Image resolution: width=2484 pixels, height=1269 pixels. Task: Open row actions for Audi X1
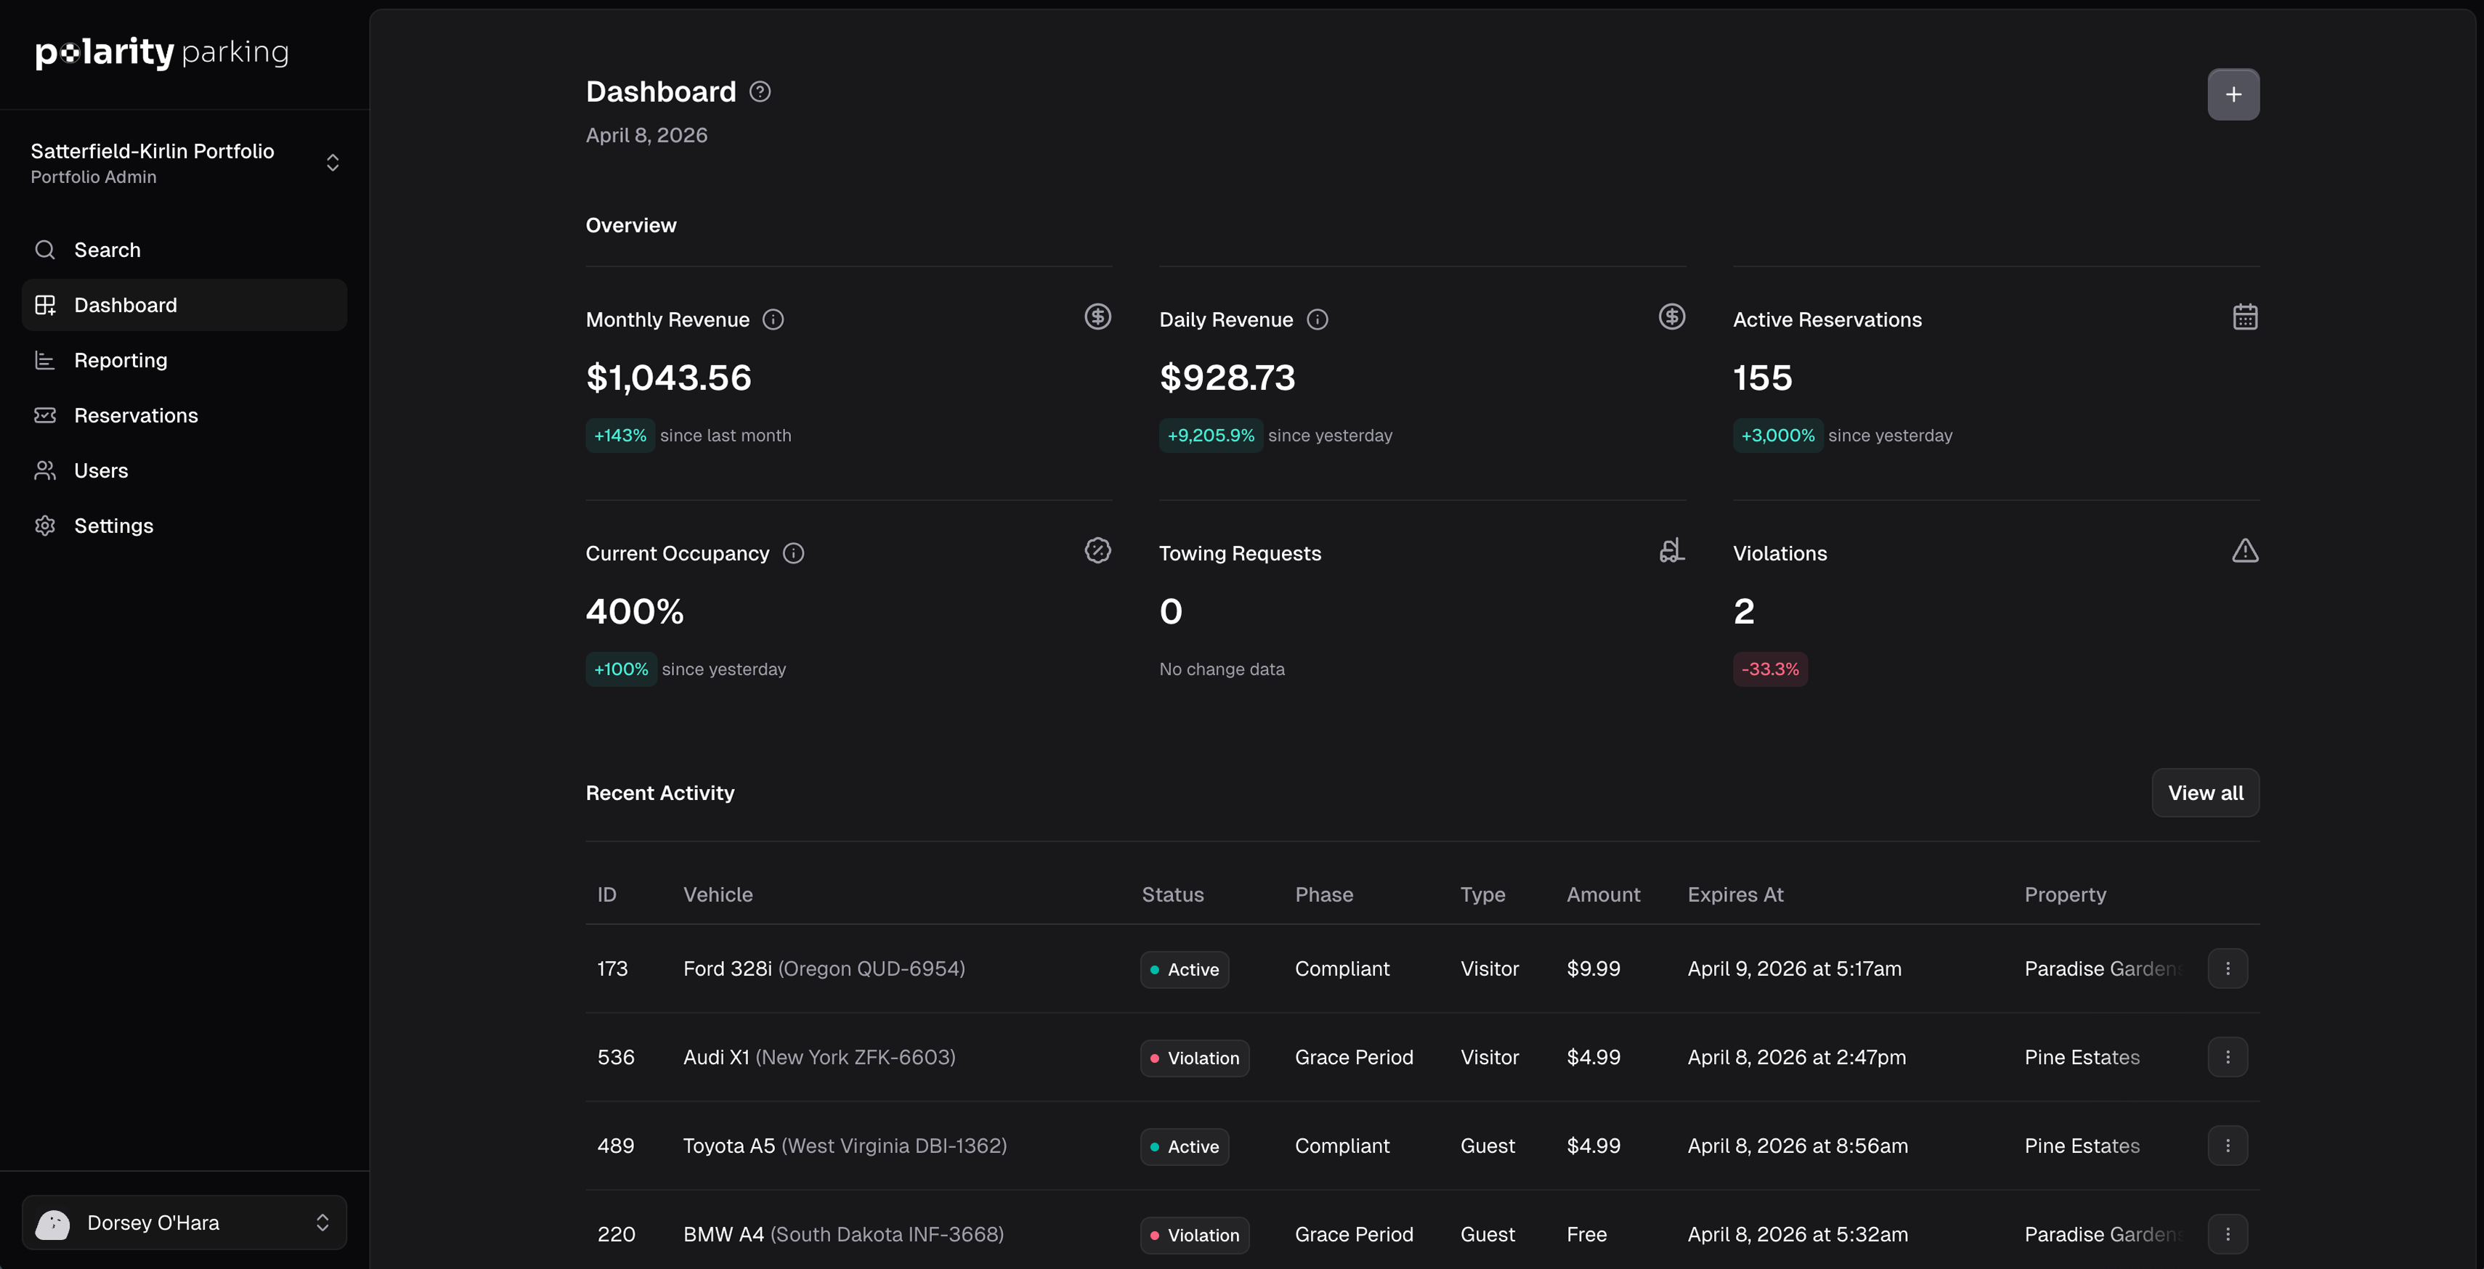tap(2228, 1057)
